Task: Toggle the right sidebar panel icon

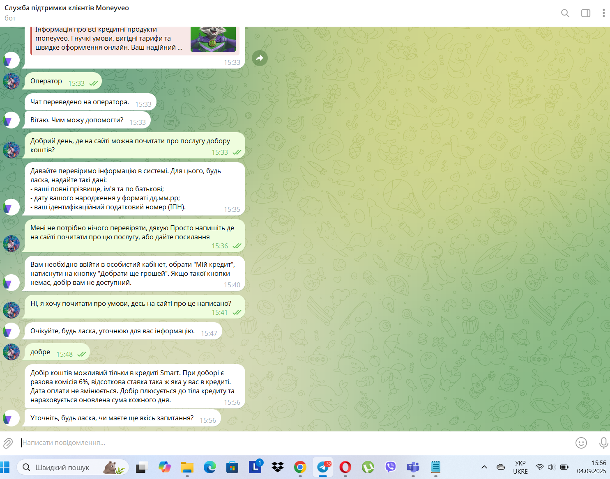Action: tap(586, 13)
